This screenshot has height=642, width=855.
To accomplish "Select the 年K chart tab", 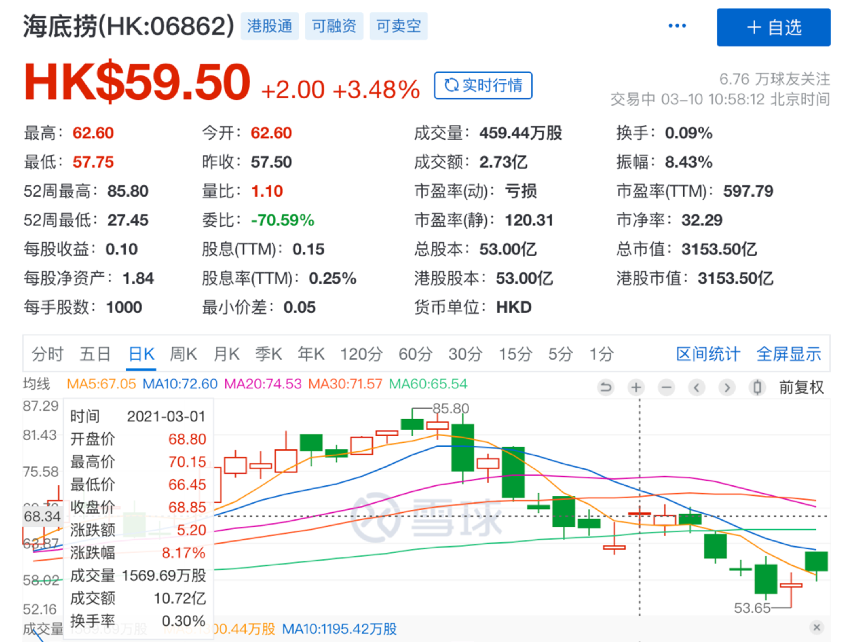I will tap(311, 354).
